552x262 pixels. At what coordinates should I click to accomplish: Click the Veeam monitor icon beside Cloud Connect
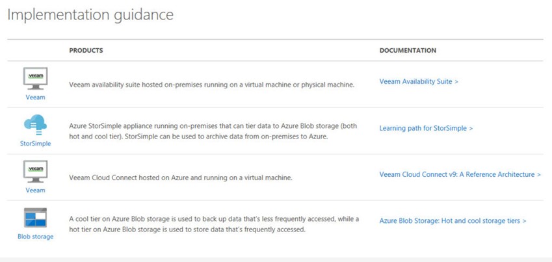point(35,172)
